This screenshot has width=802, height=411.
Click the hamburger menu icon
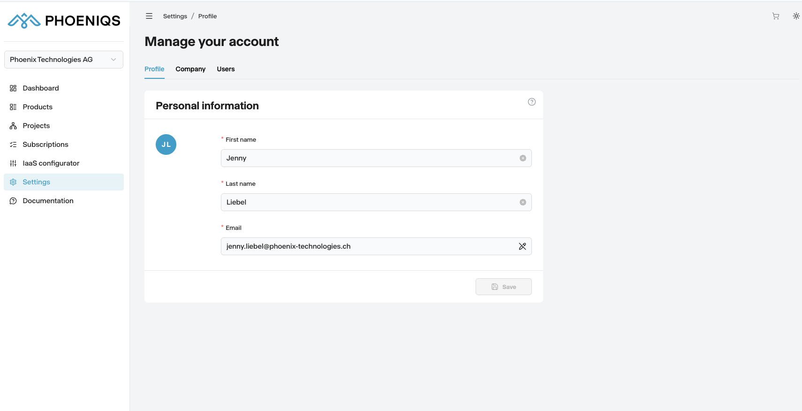coord(149,16)
